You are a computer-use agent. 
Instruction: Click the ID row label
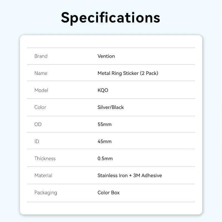pyautogui.click(x=37, y=141)
